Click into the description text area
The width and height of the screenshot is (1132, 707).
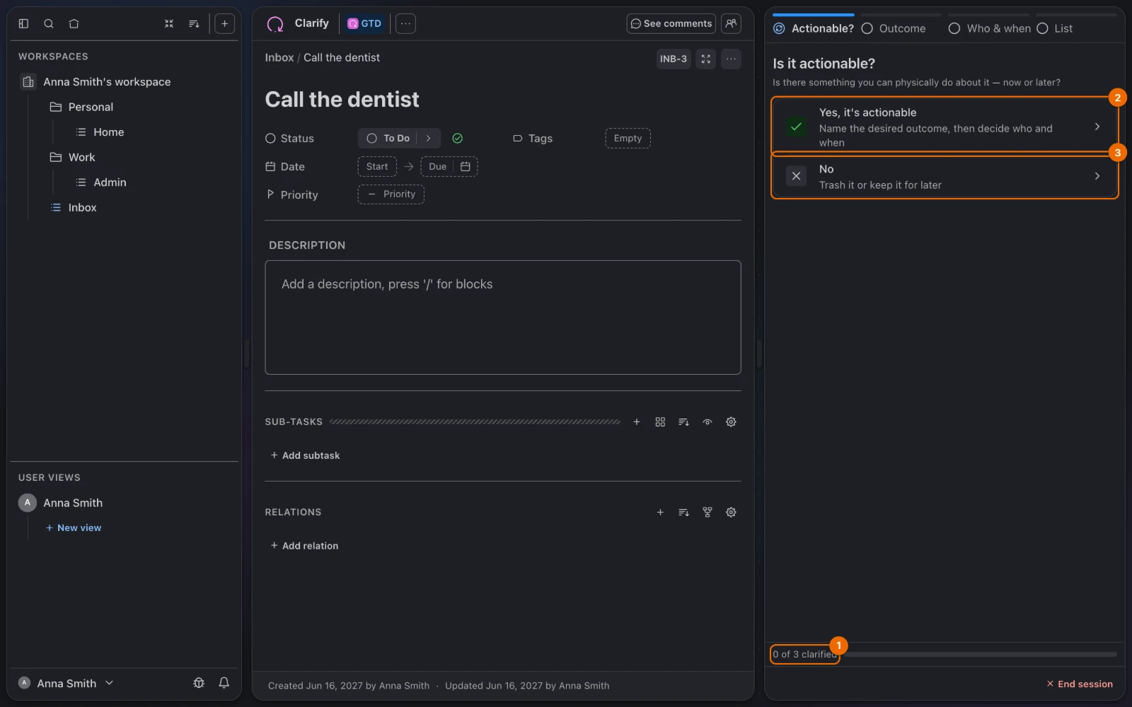click(503, 317)
